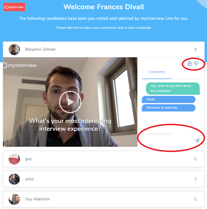Click the thumbs up icon

[190, 63]
